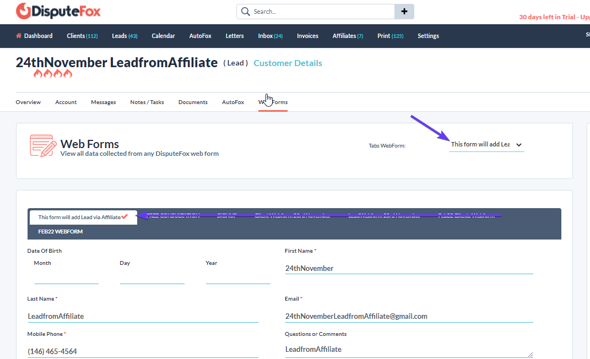Click the Web Forms pencil-form icon
Image resolution: width=590 pixels, height=359 pixels.
[x=43, y=146]
